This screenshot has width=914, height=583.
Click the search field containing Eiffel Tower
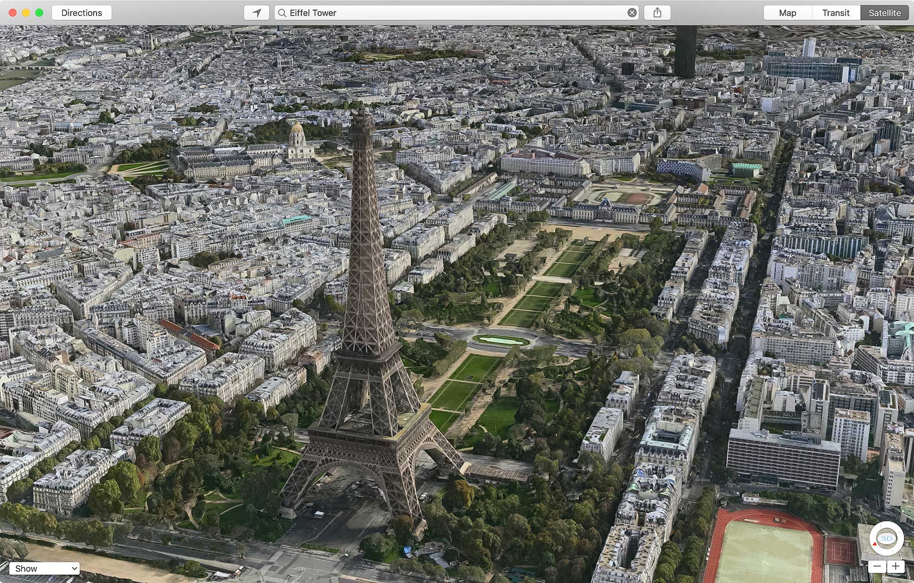[x=456, y=13]
